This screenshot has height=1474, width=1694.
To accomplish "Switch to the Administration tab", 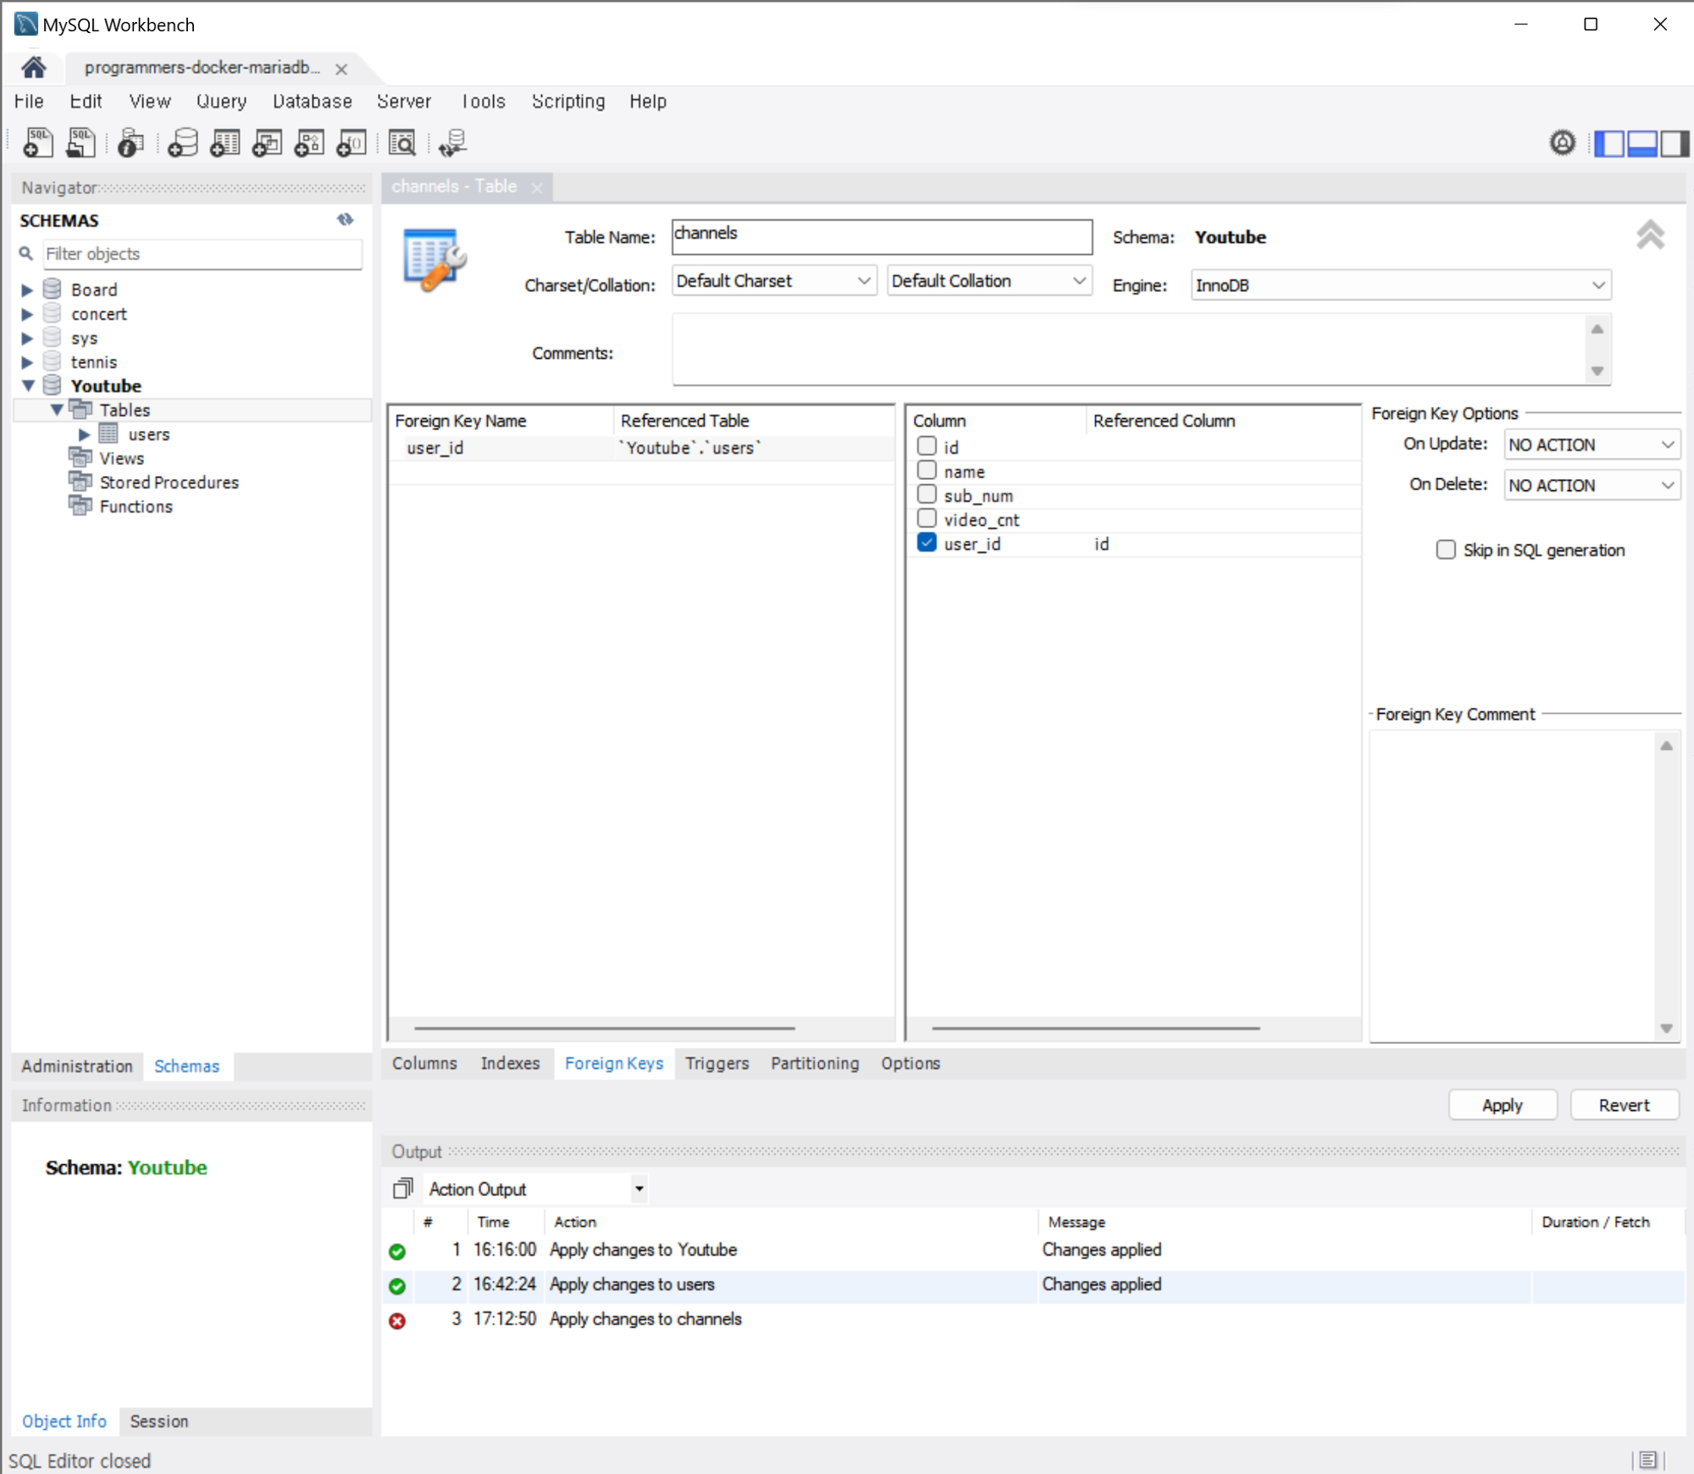I will 77,1067.
